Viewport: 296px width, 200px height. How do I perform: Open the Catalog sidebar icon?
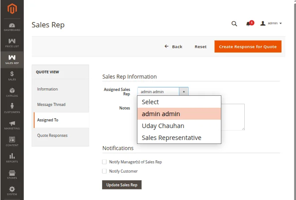(12, 92)
